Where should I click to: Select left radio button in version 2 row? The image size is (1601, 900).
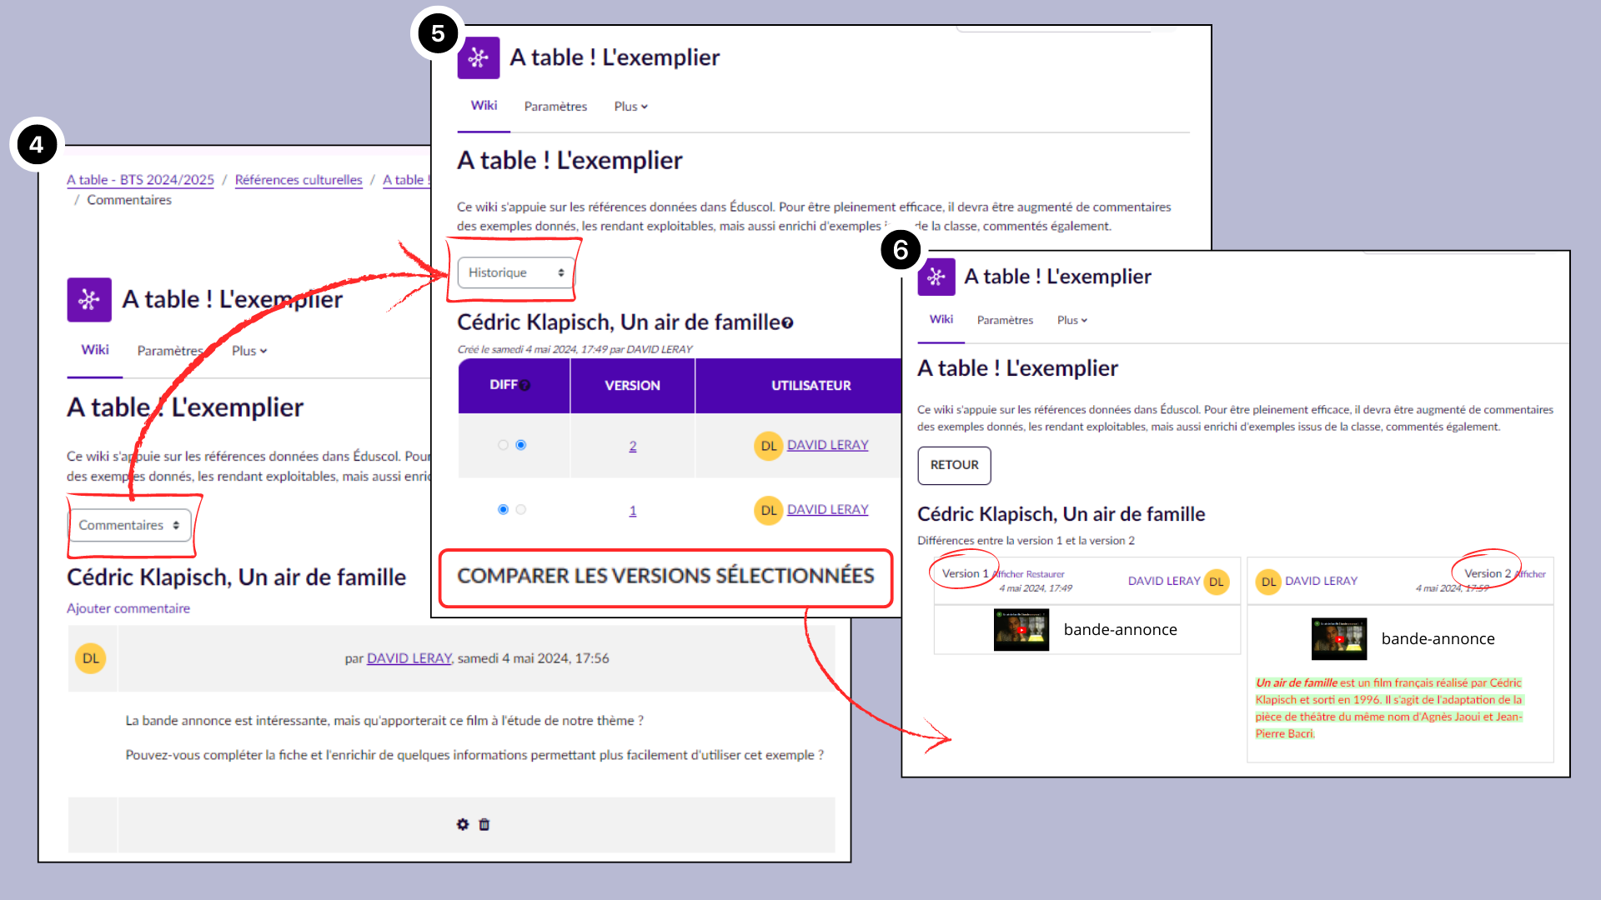coord(503,445)
